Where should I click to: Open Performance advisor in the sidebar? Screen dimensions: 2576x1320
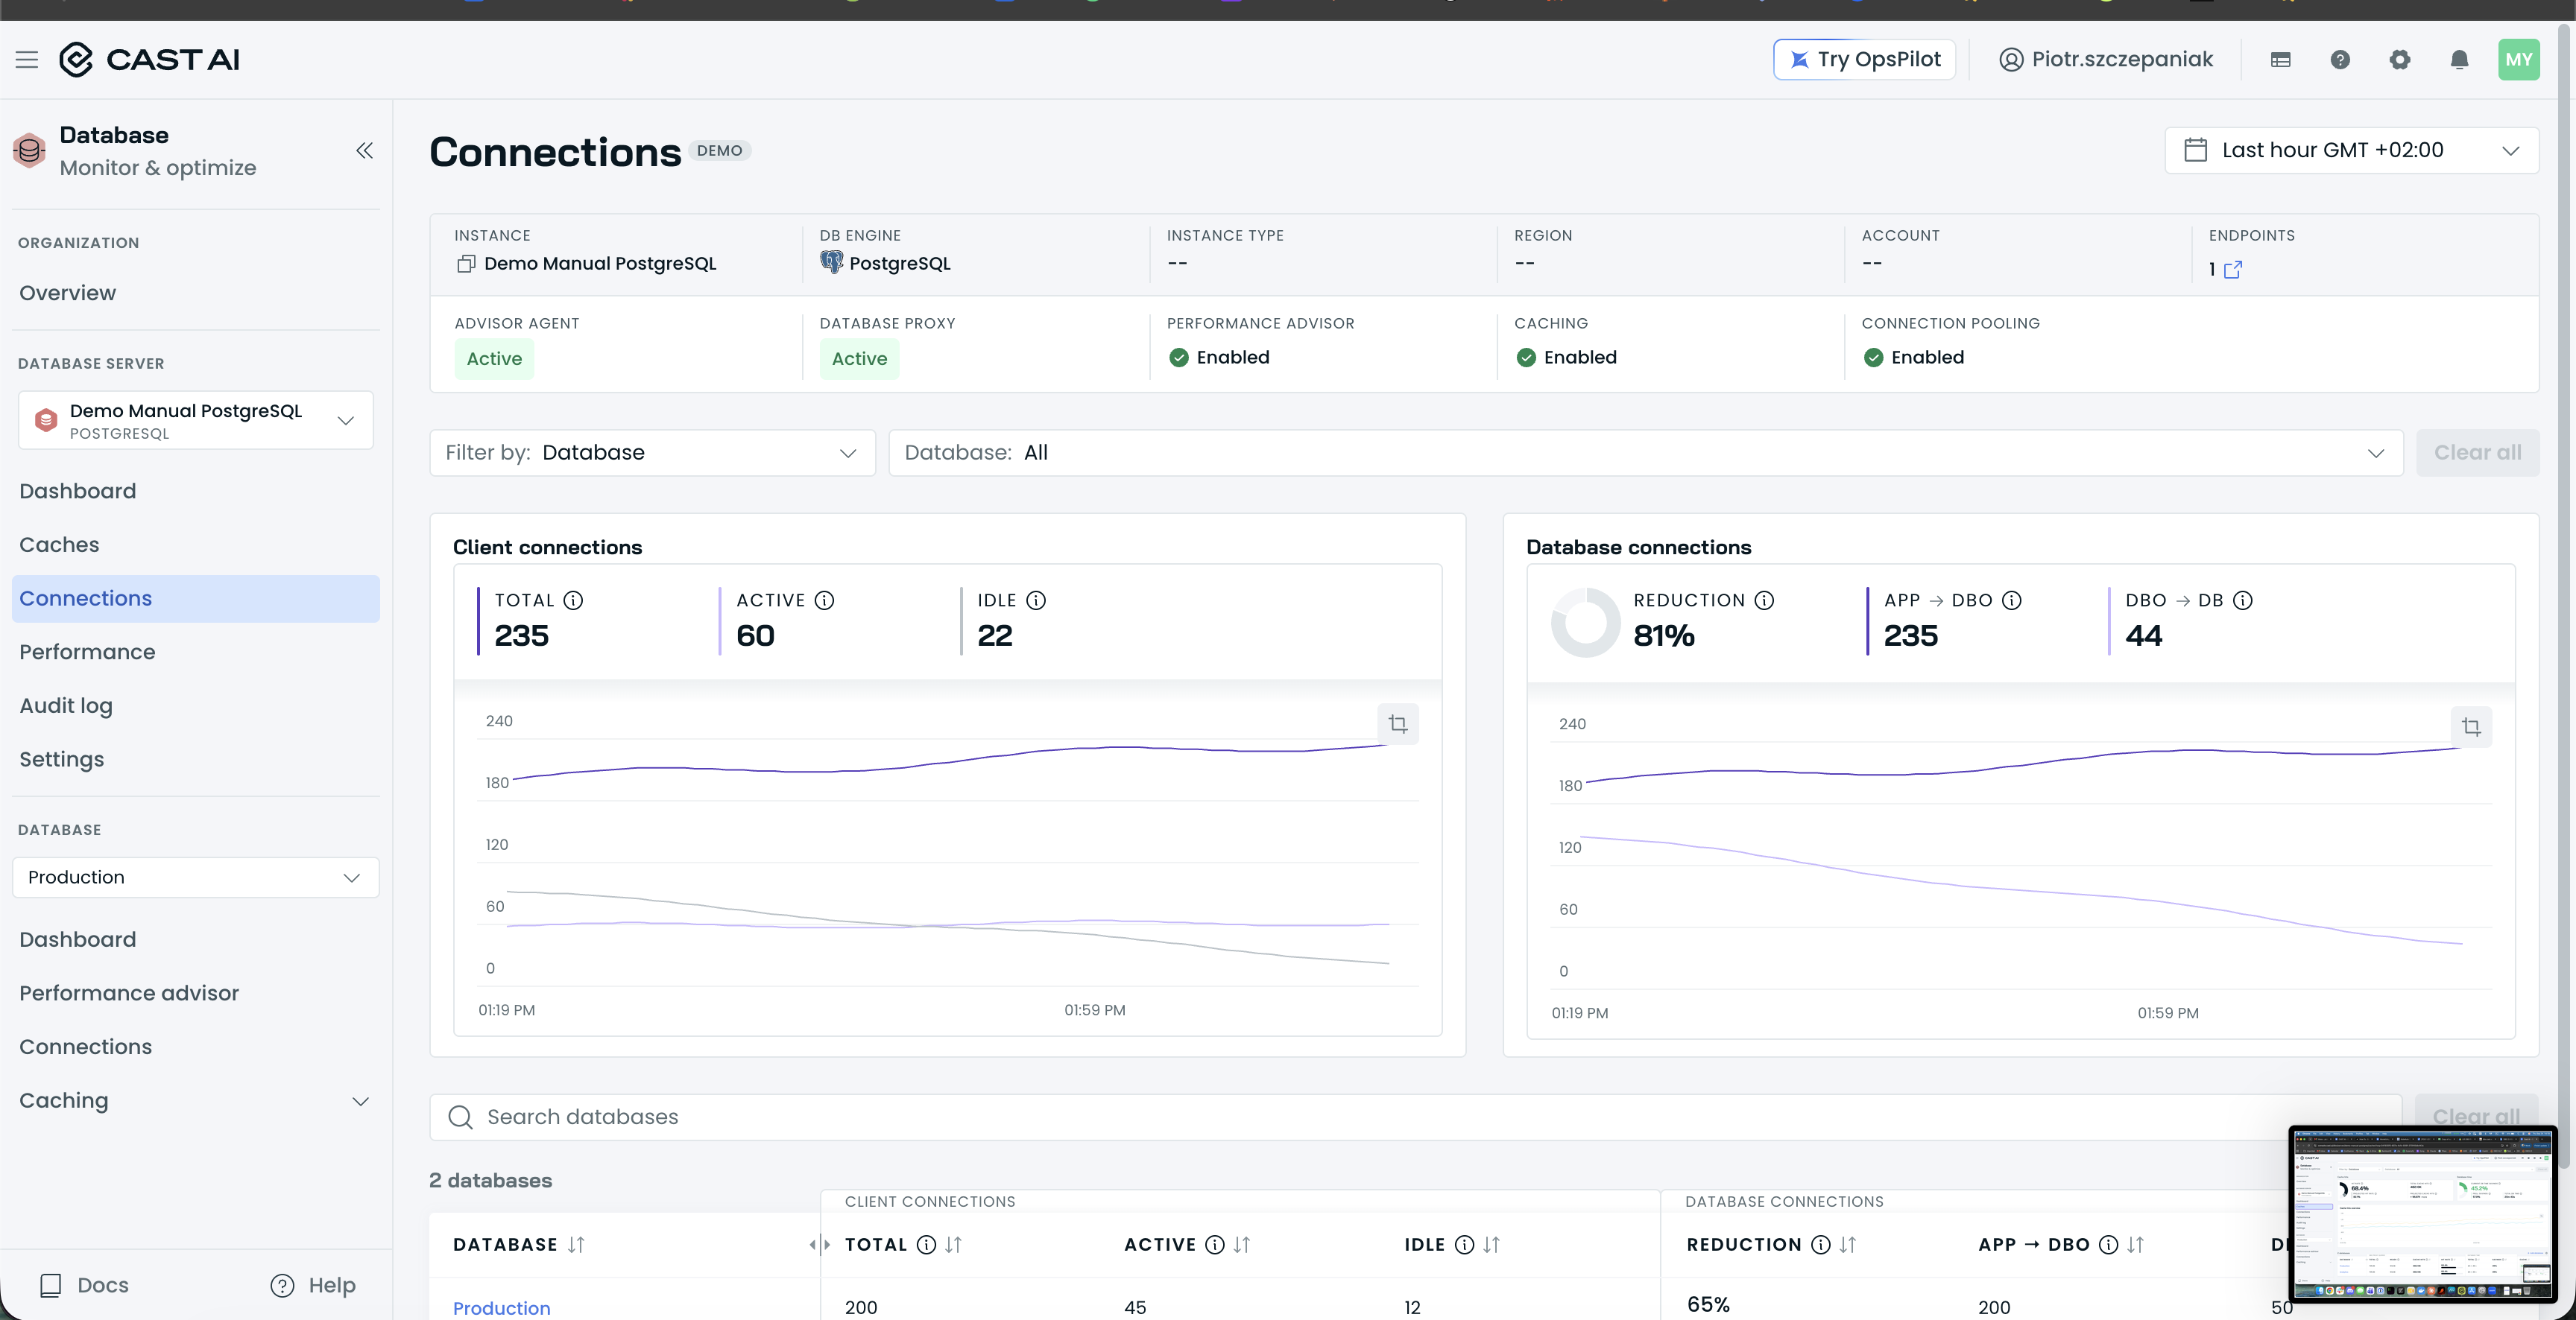(x=129, y=994)
